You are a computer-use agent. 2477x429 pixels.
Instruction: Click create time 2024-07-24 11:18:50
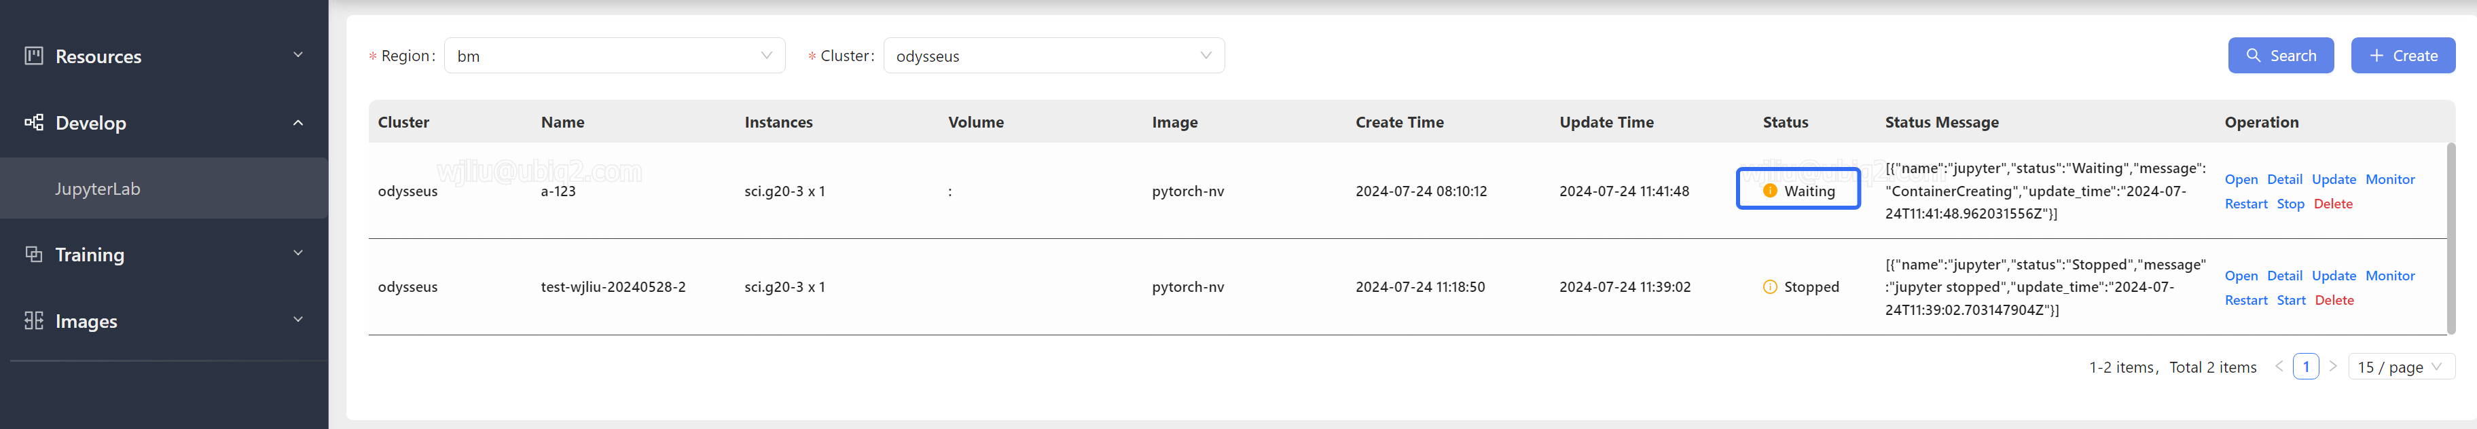click(1420, 286)
